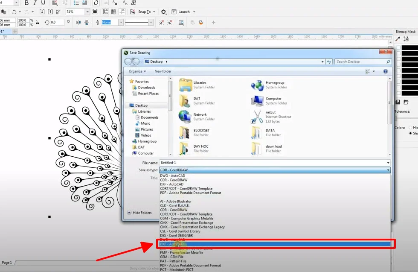Click the open mask folder icon
This screenshot has height=272, width=418.
tap(406, 102)
